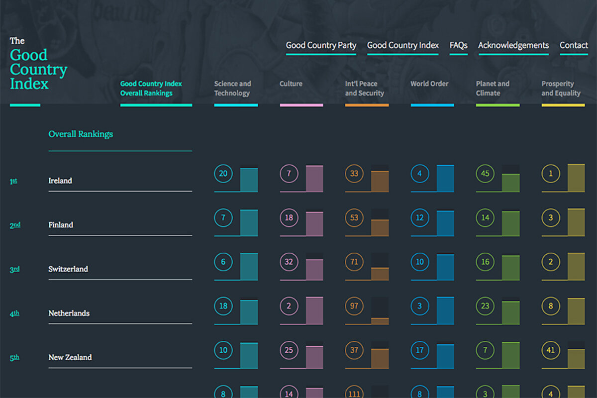
Task: Click Switzerland's Planet rank 16 circle
Action: point(486,262)
